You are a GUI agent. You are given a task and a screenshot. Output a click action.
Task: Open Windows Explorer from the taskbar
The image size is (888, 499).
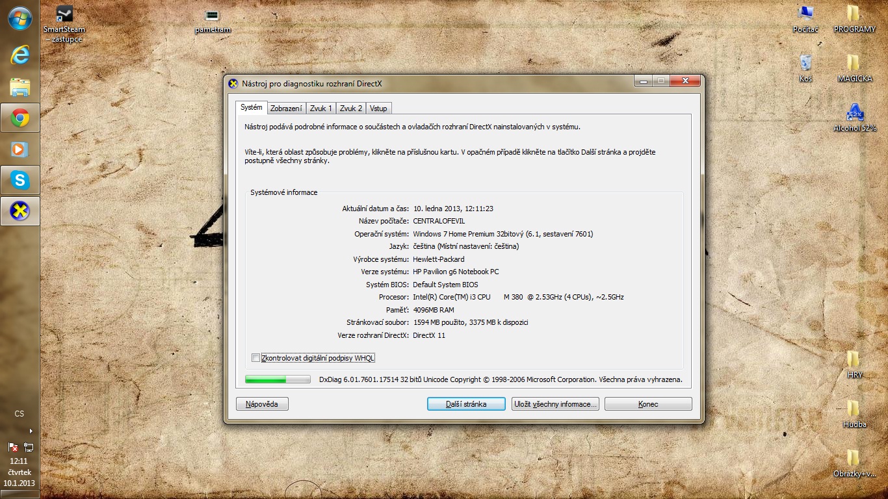point(20,87)
